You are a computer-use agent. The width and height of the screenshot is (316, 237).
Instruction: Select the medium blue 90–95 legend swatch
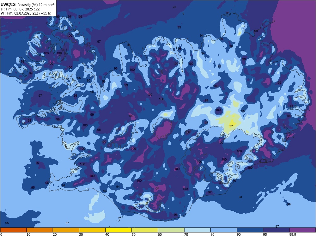(250, 230)
